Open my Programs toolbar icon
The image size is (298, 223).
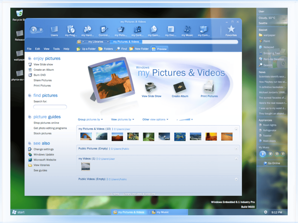click(71, 31)
